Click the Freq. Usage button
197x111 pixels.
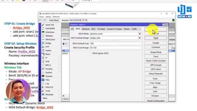point(156,83)
